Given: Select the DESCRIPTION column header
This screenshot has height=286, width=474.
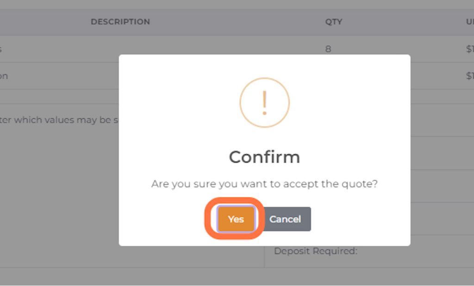Looking at the screenshot, I should 120,21.
